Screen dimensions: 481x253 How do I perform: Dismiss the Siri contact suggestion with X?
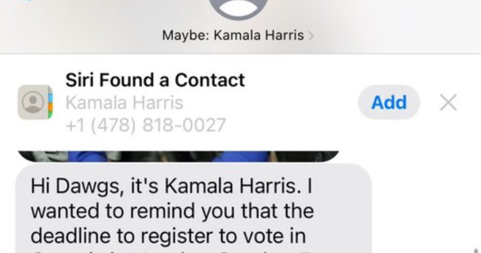coord(448,102)
